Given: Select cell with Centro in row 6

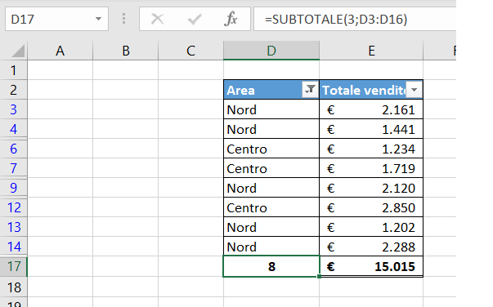Looking at the screenshot, I should pos(271,149).
